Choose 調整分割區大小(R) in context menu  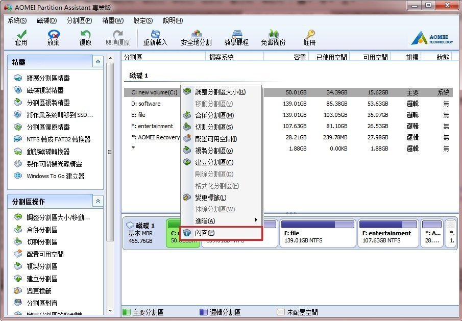(x=221, y=92)
